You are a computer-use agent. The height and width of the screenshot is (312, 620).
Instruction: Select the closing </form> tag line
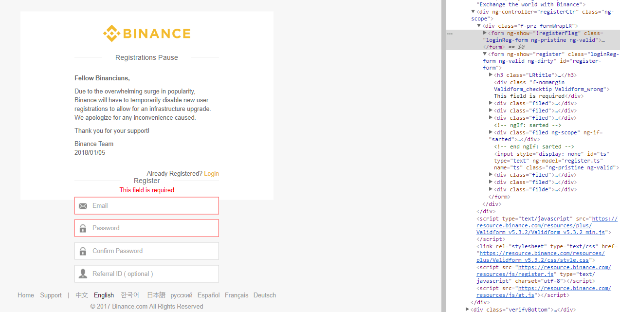pos(499,197)
